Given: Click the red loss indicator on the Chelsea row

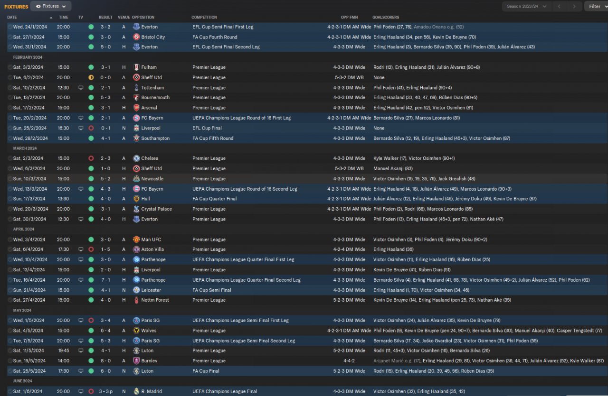Looking at the screenshot, I should [91, 158].
